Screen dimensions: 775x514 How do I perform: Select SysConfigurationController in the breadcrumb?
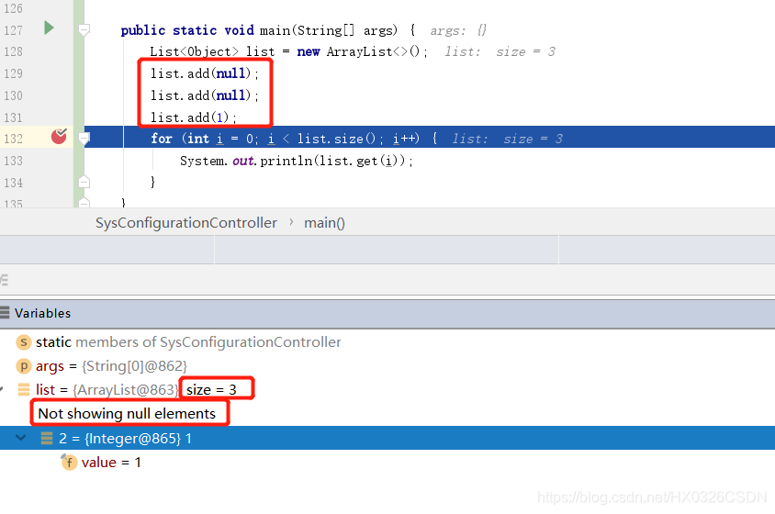(x=185, y=223)
